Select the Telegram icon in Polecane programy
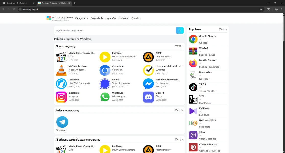 point(62,122)
